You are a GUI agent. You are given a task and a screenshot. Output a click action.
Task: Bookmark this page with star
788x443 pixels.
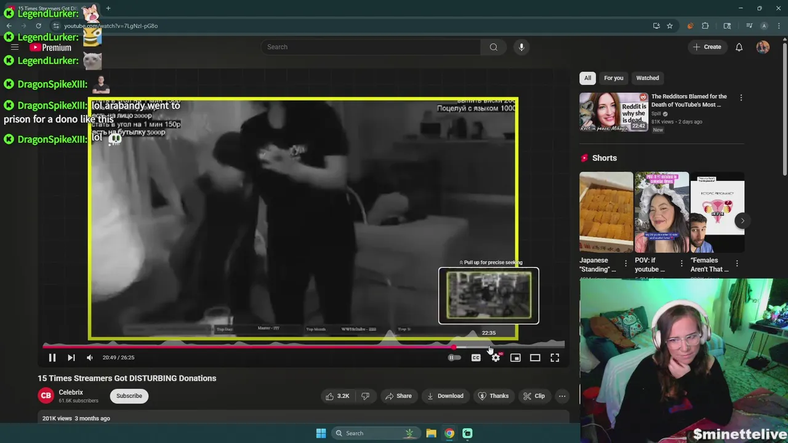(670, 26)
